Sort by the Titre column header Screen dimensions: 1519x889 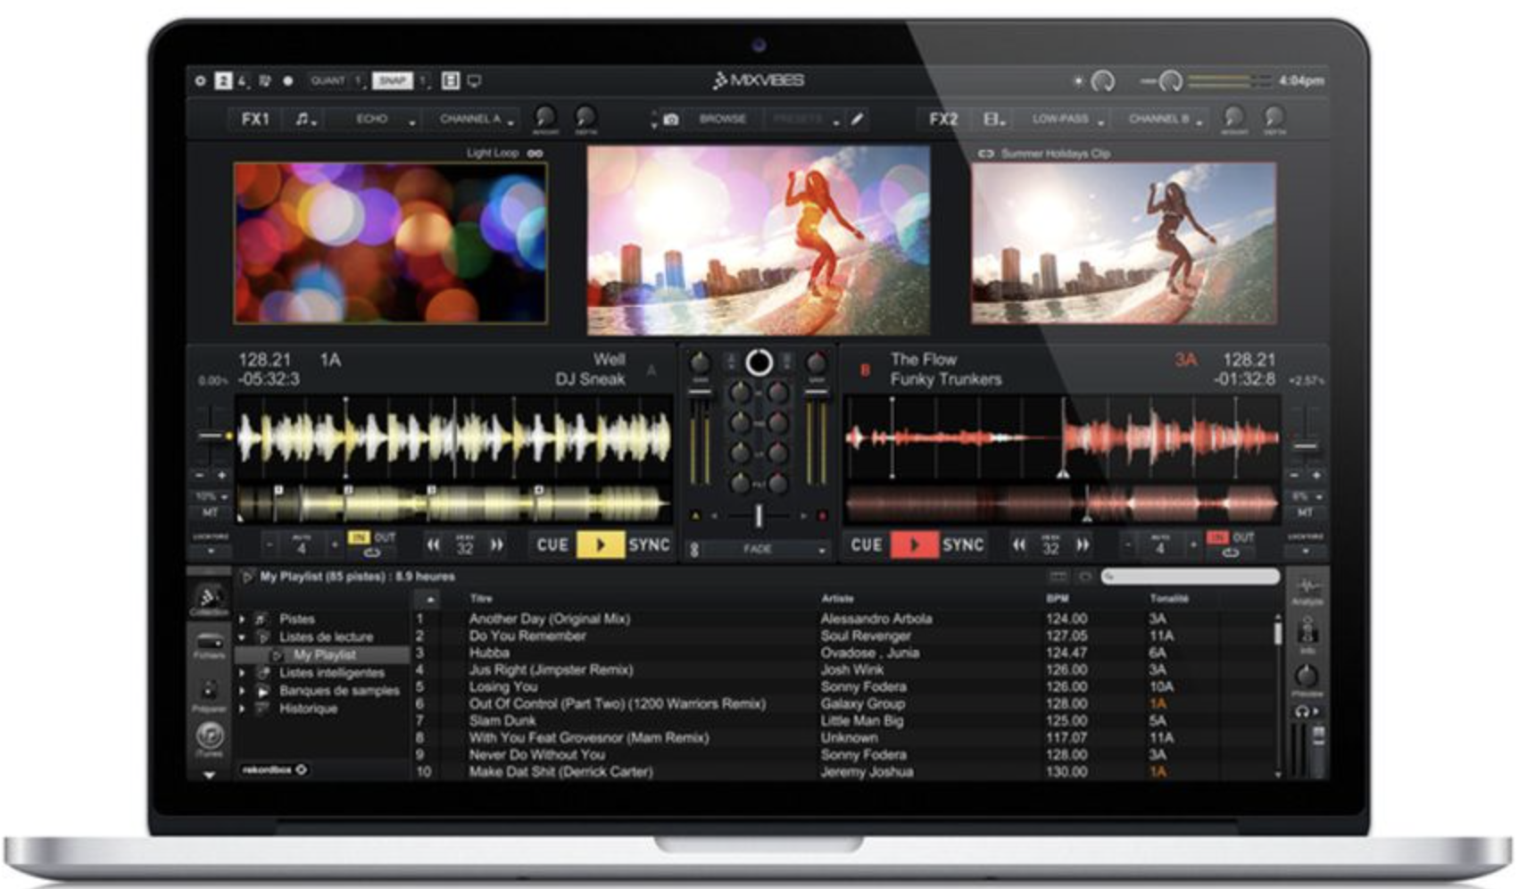pyautogui.click(x=481, y=598)
